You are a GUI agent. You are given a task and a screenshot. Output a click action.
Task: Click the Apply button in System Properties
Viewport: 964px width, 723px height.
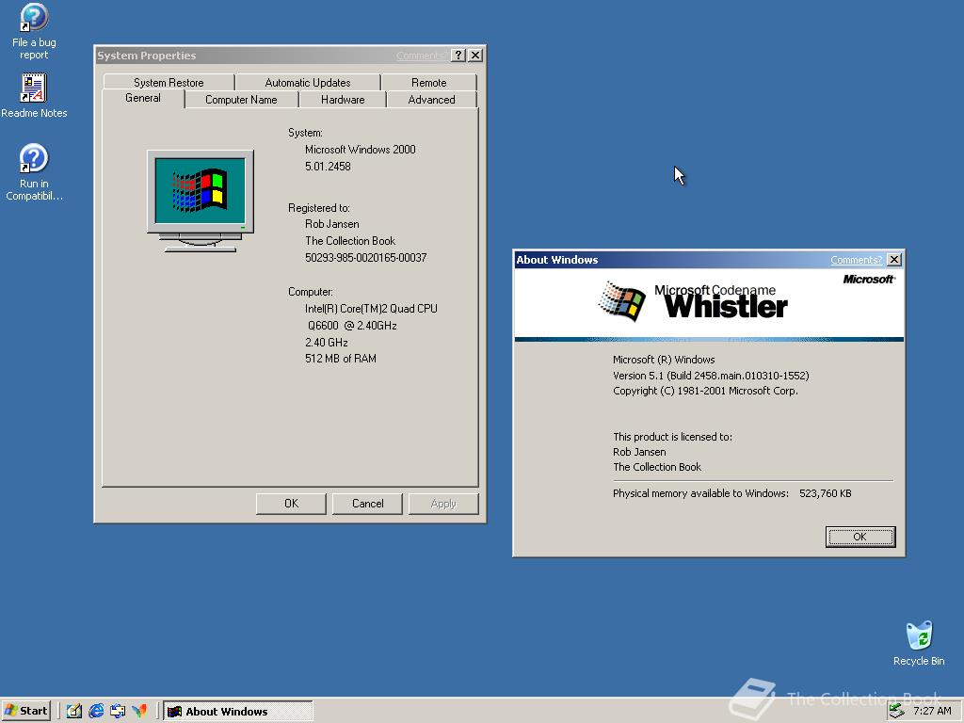point(443,504)
